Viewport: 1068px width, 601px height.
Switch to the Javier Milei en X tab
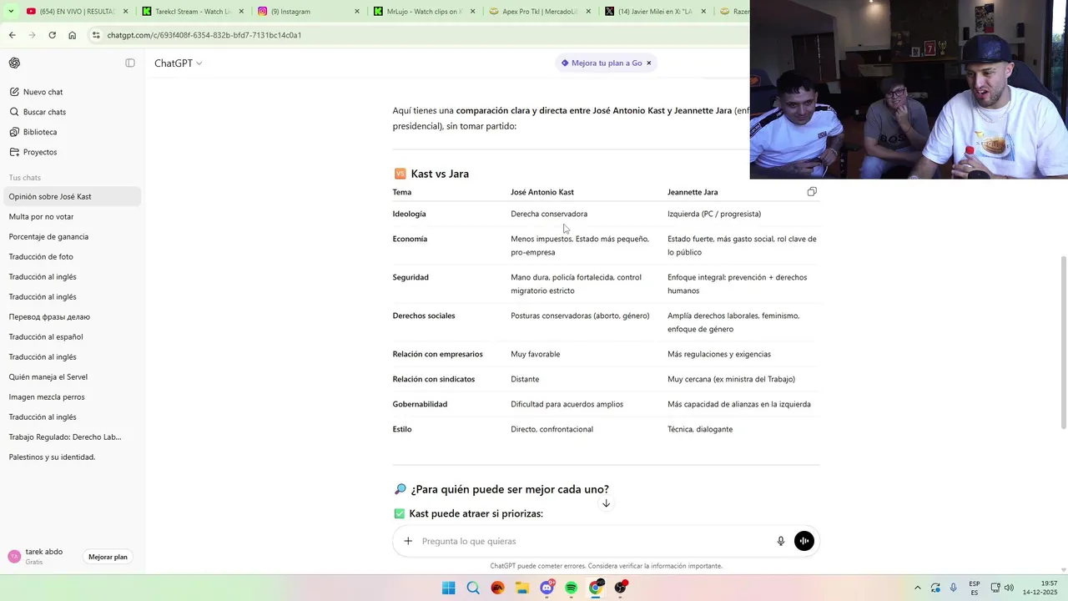pos(653,12)
